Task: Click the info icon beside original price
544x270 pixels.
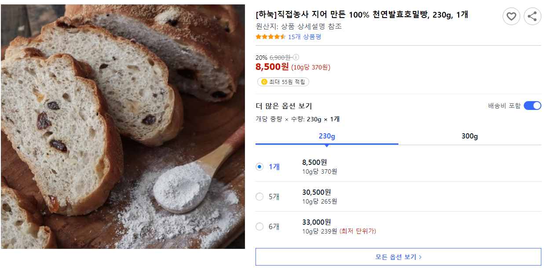Action: pos(296,57)
